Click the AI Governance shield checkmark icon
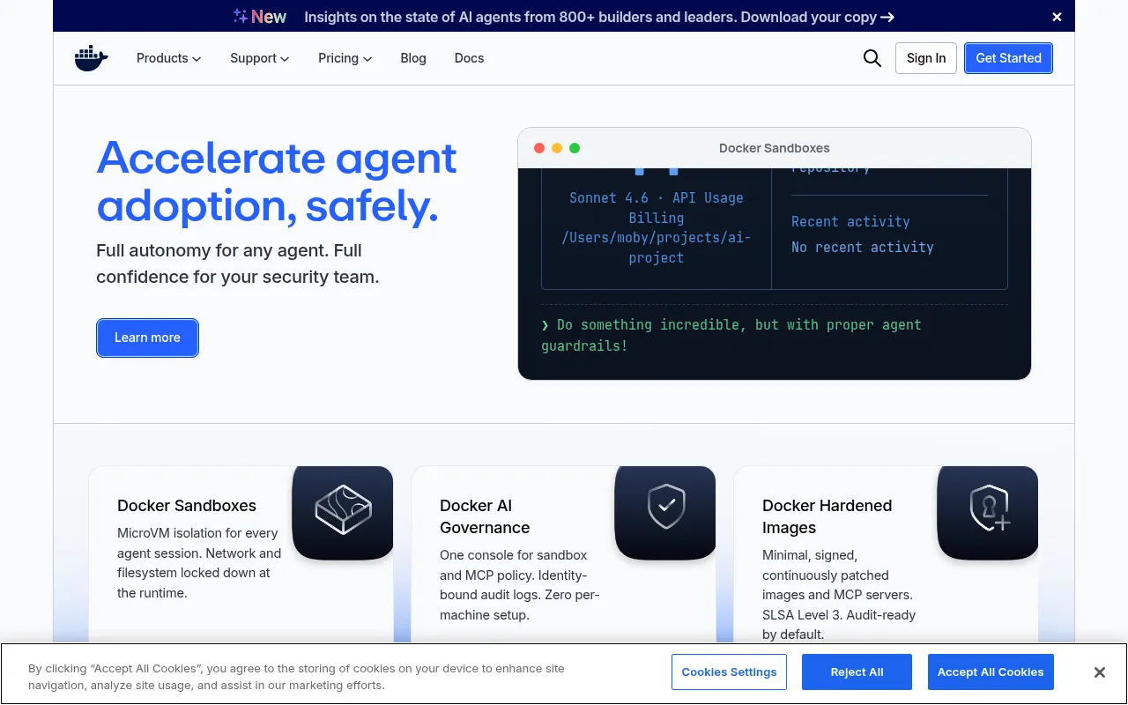Screen dimensions: 1128x705 pos(665,507)
